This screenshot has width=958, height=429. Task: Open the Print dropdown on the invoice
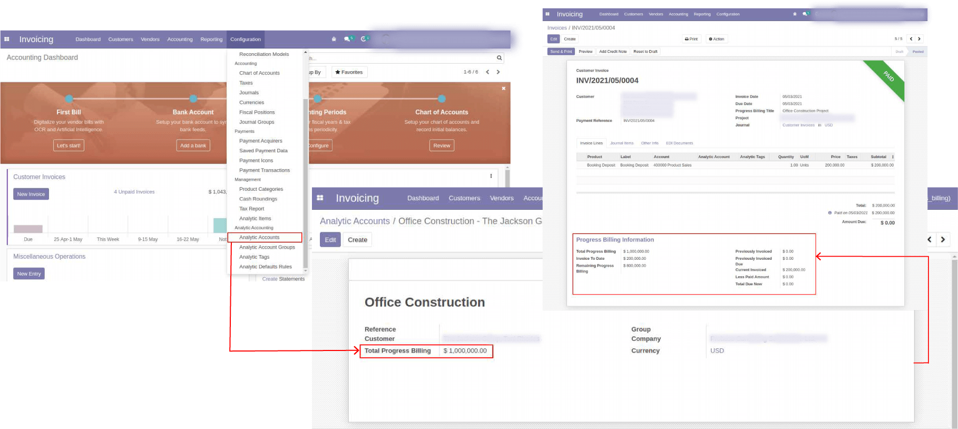(691, 39)
